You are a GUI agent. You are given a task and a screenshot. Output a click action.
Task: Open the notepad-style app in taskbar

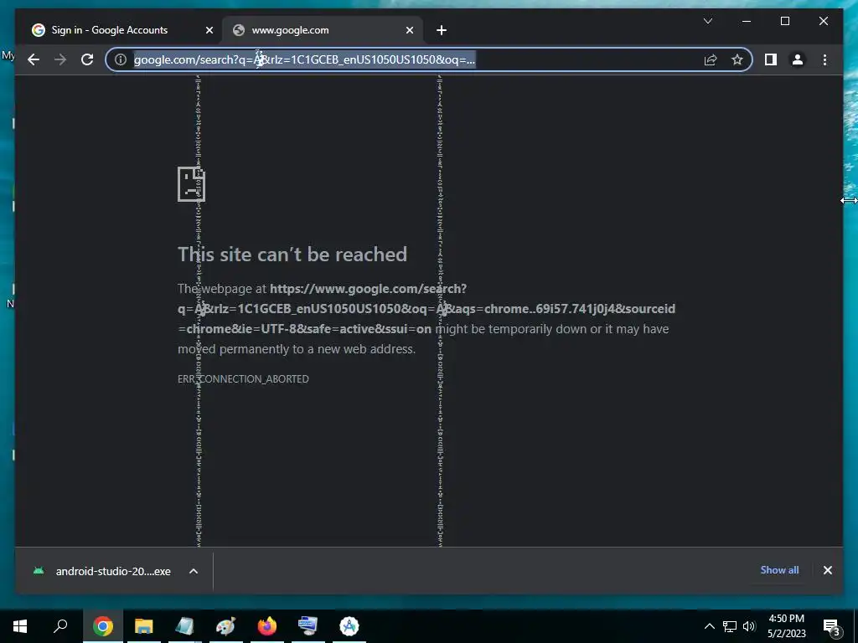(x=184, y=626)
